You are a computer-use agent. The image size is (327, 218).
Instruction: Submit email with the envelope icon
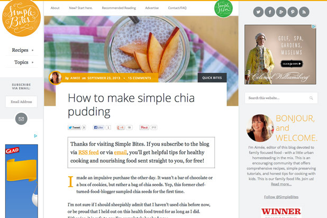pos(21,119)
